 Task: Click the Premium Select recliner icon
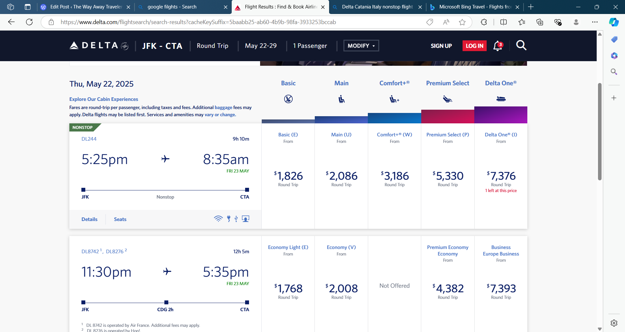pyautogui.click(x=448, y=99)
